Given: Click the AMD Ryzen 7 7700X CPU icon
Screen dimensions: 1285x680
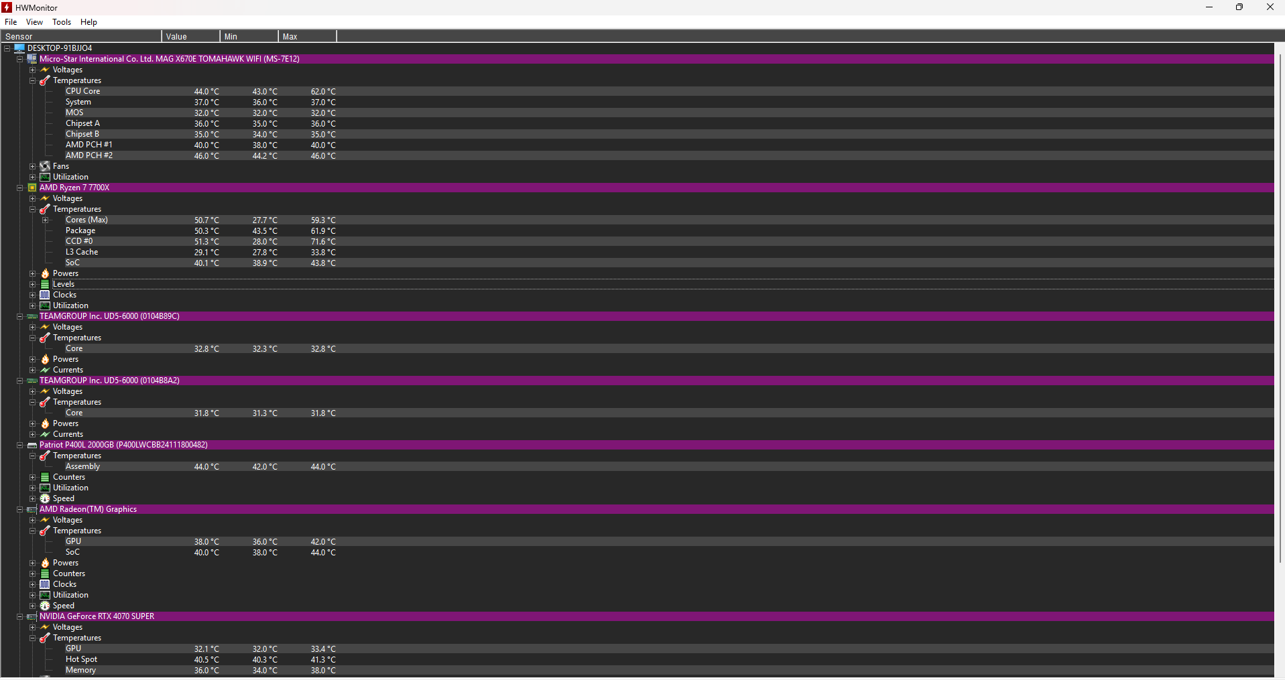Looking at the screenshot, I should pyautogui.click(x=32, y=188).
